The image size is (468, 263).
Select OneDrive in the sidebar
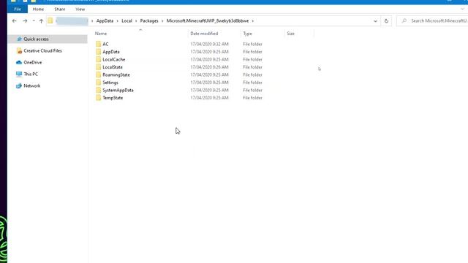pos(32,62)
